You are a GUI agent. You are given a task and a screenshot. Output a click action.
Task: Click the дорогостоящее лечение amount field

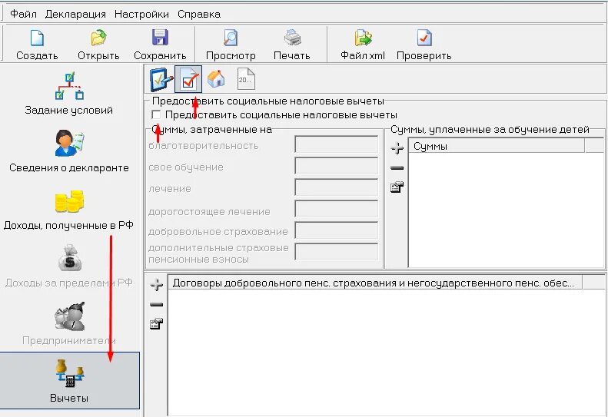pyautogui.click(x=336, y=210)
